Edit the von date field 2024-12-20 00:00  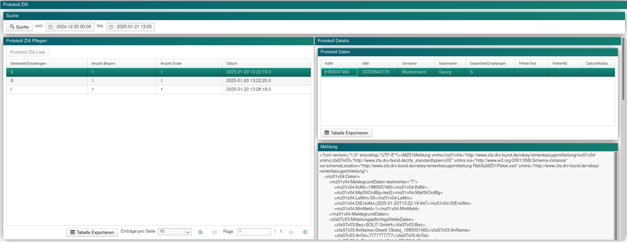[x=74, y=27]
